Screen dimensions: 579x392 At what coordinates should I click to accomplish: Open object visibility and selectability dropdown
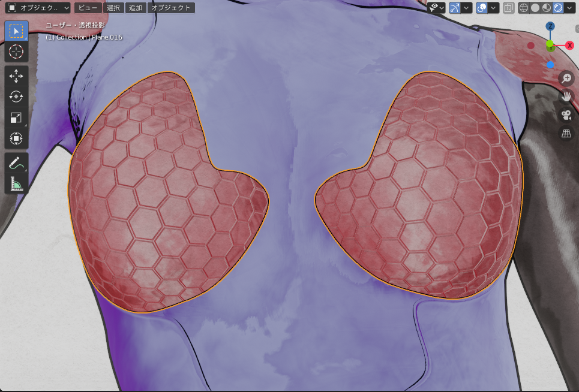click(436, 8)
